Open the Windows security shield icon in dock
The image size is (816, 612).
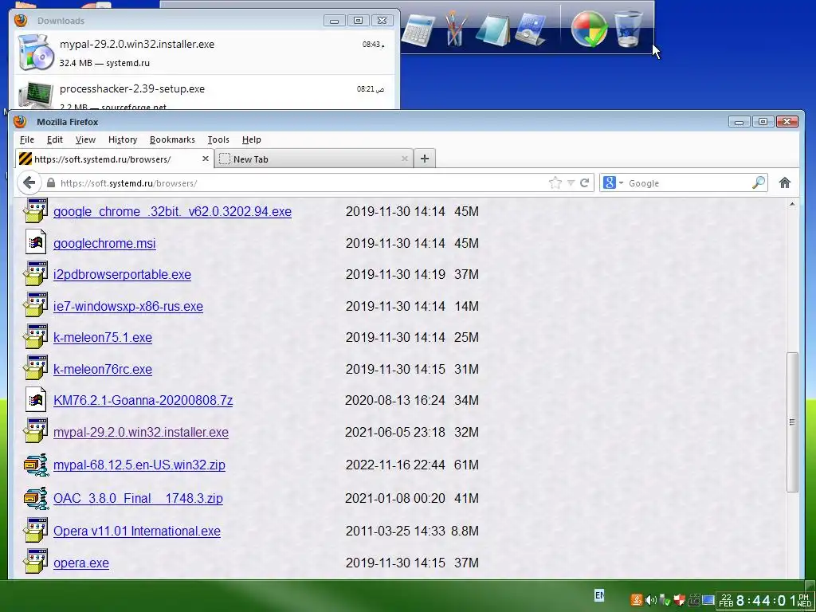[589, 29]
